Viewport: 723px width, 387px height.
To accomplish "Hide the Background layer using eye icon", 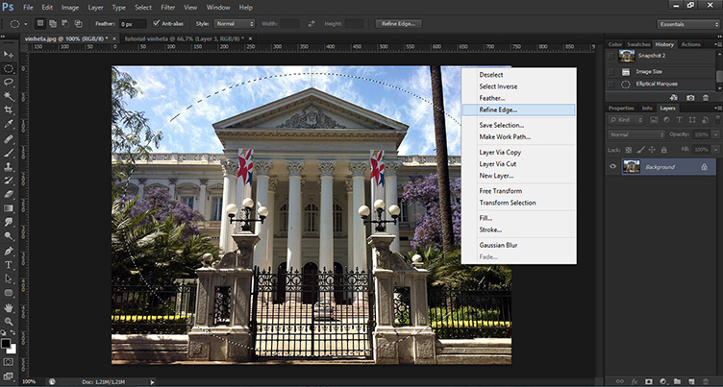I will click(613, 166).
